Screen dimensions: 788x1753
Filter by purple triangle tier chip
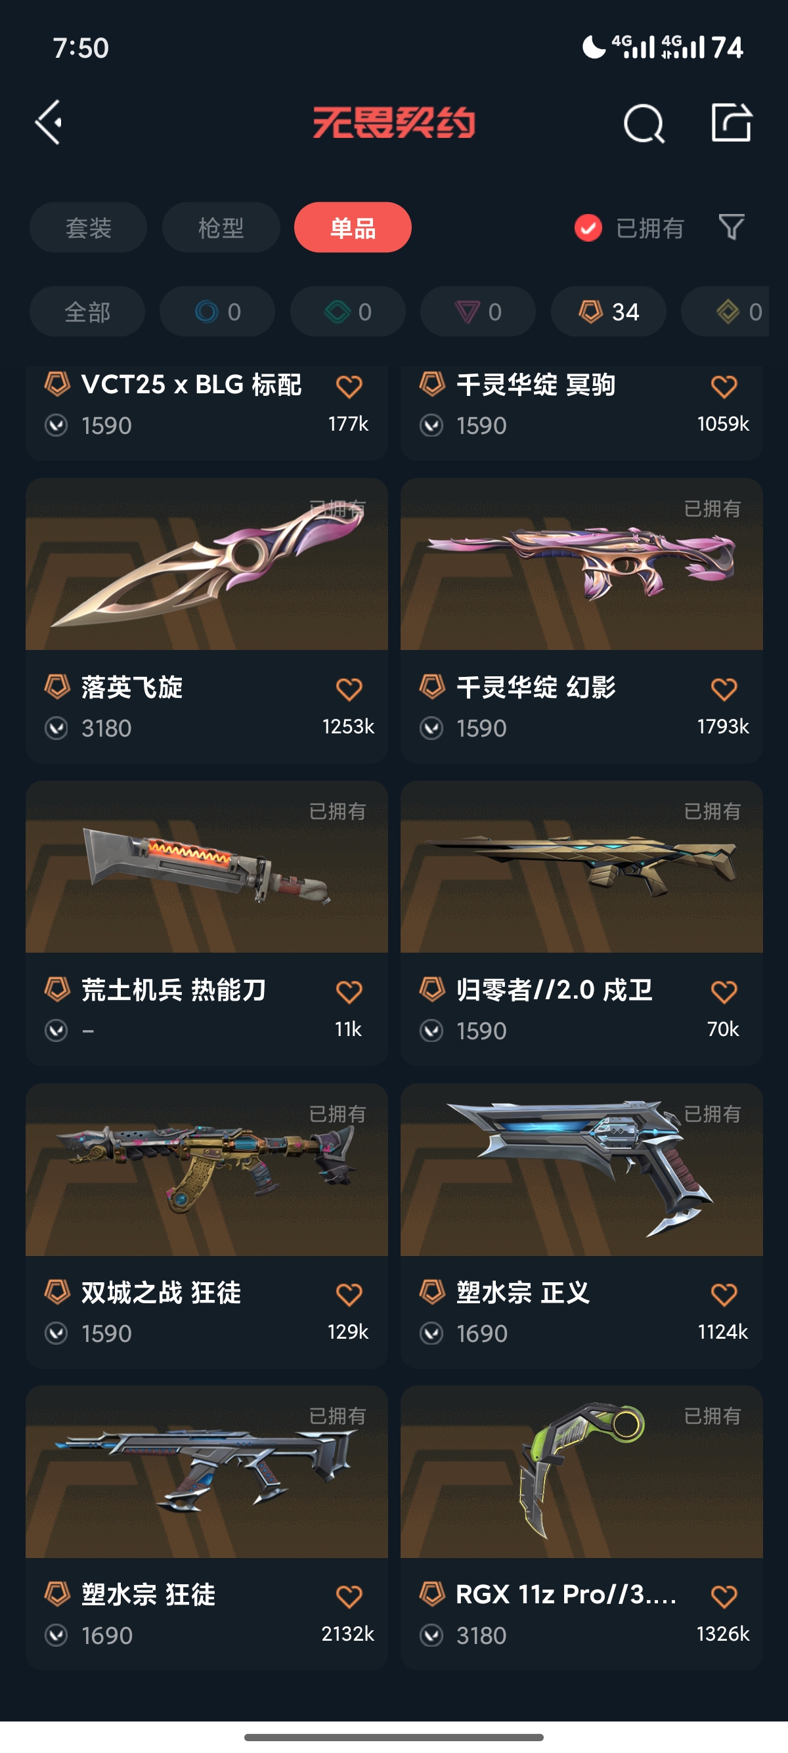tap(477, 312)
